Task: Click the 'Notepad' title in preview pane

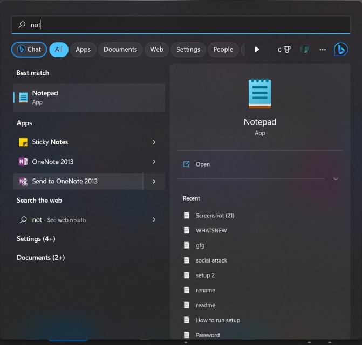Action: (260, 122)
